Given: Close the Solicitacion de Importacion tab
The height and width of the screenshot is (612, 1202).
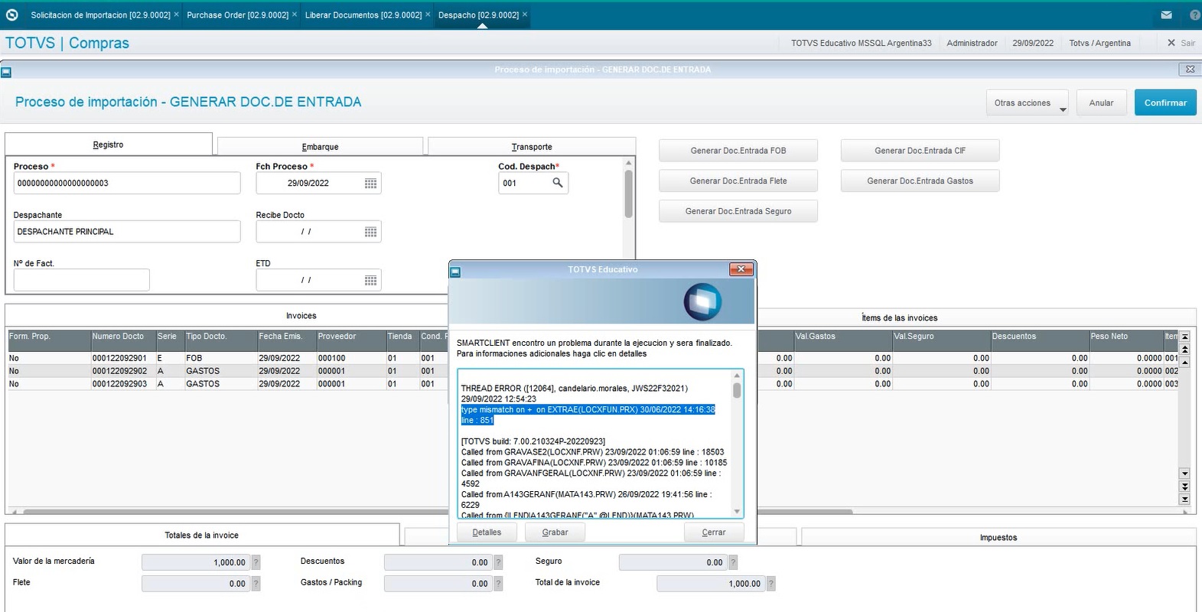Looking at the screenshot, I should pos(177,15).
